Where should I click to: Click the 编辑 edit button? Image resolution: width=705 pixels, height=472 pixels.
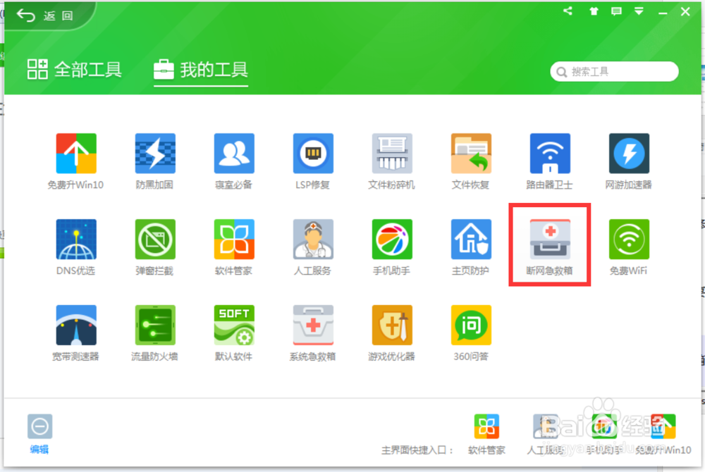(x=40, y=432)
